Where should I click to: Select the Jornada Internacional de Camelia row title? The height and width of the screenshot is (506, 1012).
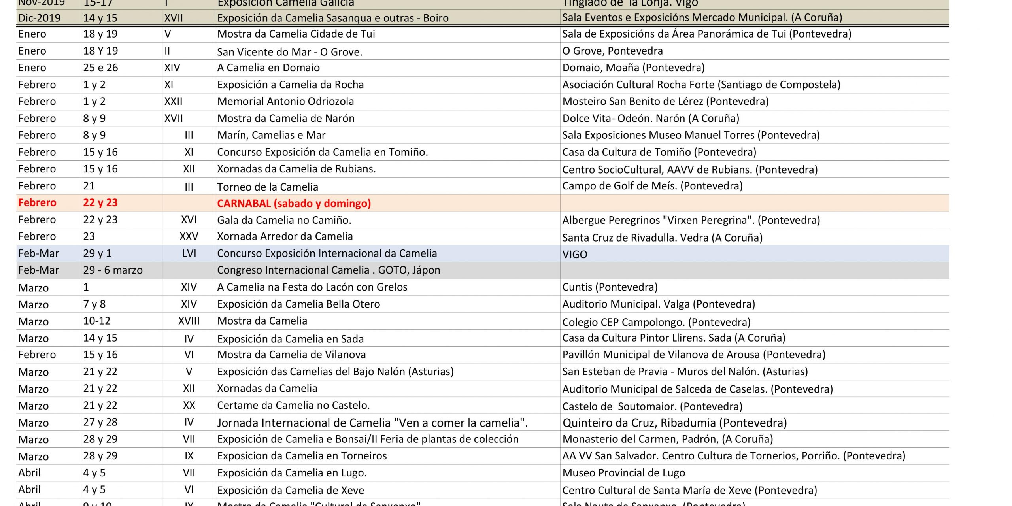tap(372, 423)
